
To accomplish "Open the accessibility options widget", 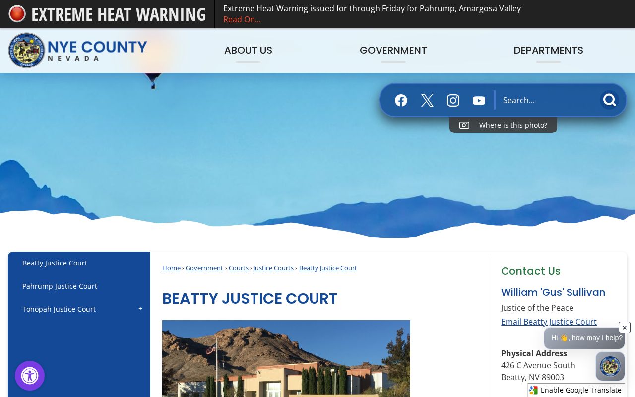I will tap(30, 376).
